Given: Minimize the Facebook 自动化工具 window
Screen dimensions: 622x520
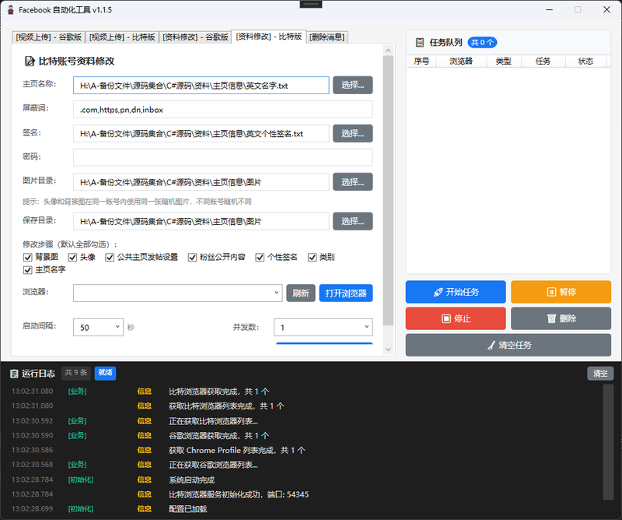Looking at the screenshot, I should [550, 9].
